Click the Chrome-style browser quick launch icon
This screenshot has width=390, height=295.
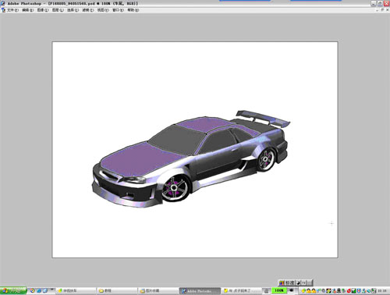click(33, 290)
